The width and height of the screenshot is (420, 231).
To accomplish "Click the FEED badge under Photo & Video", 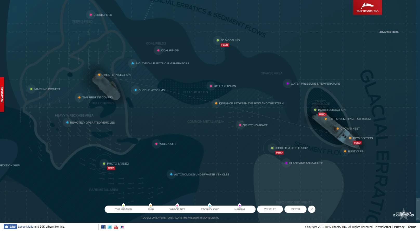I will pyautogui.click(x=111, y=168).
